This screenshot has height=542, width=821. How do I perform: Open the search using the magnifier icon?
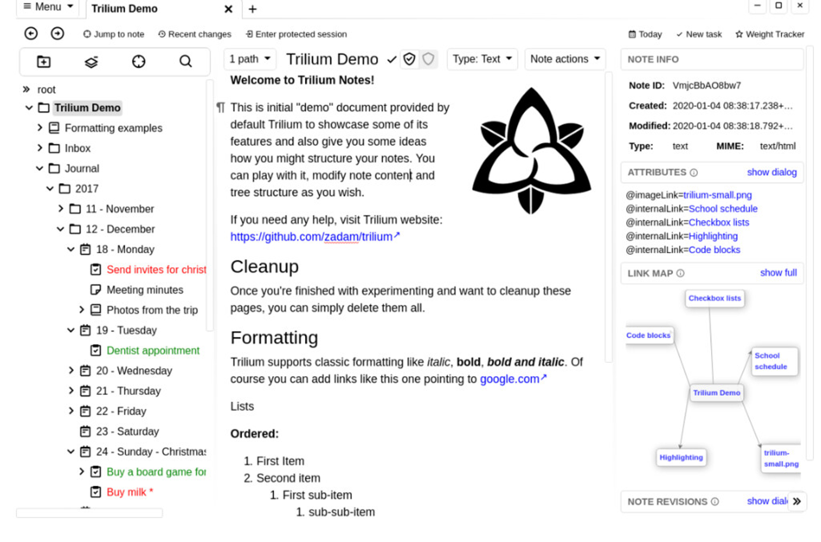186,62
